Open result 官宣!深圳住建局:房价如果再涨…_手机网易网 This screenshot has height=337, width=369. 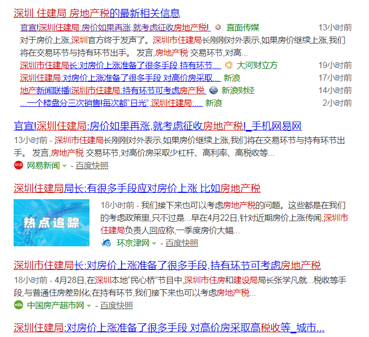click(158, 126)
